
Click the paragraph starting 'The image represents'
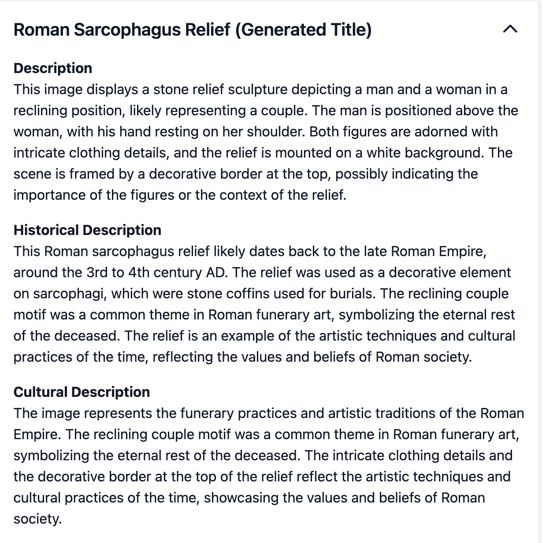coord(269,466)
